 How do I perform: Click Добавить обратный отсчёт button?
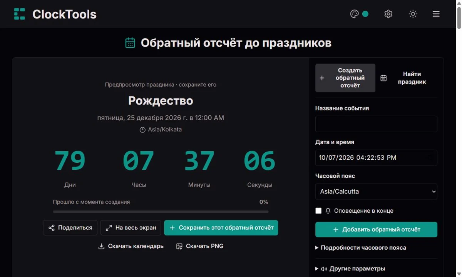(376, 229)
